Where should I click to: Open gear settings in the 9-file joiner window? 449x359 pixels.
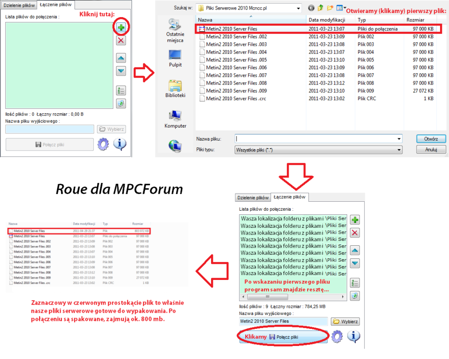click(337, 337)
